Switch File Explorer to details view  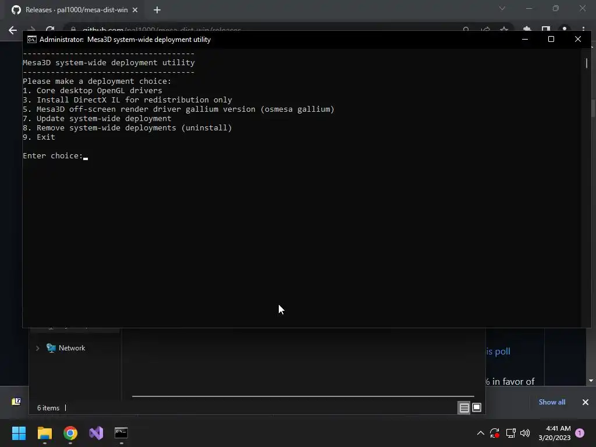464,408
